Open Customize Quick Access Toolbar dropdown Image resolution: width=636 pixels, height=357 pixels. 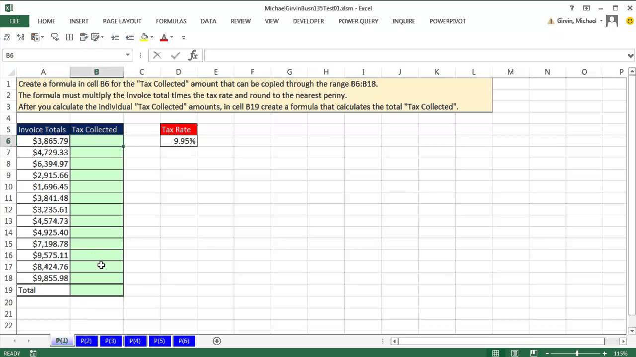click(x=183, y=37)
